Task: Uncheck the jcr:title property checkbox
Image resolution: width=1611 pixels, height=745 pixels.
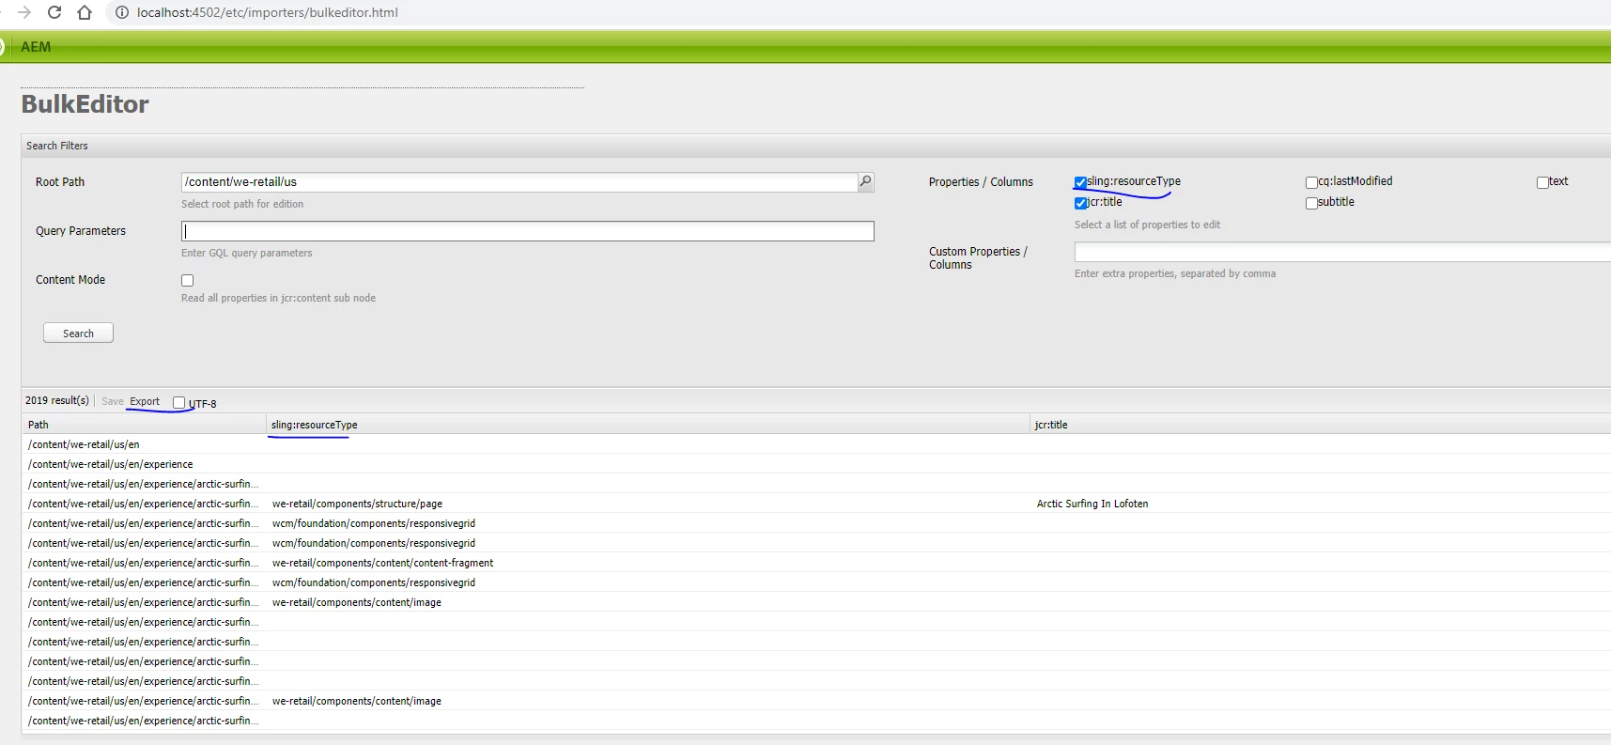Action: 1080,203
